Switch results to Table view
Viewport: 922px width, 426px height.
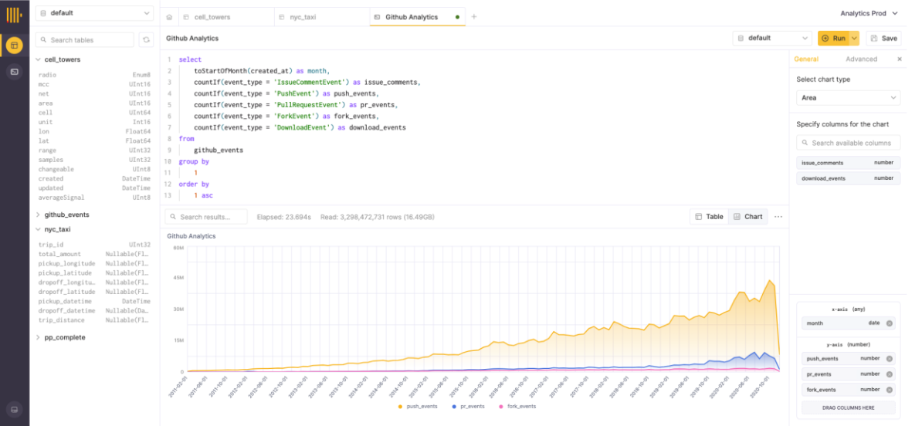pos(710,217)
